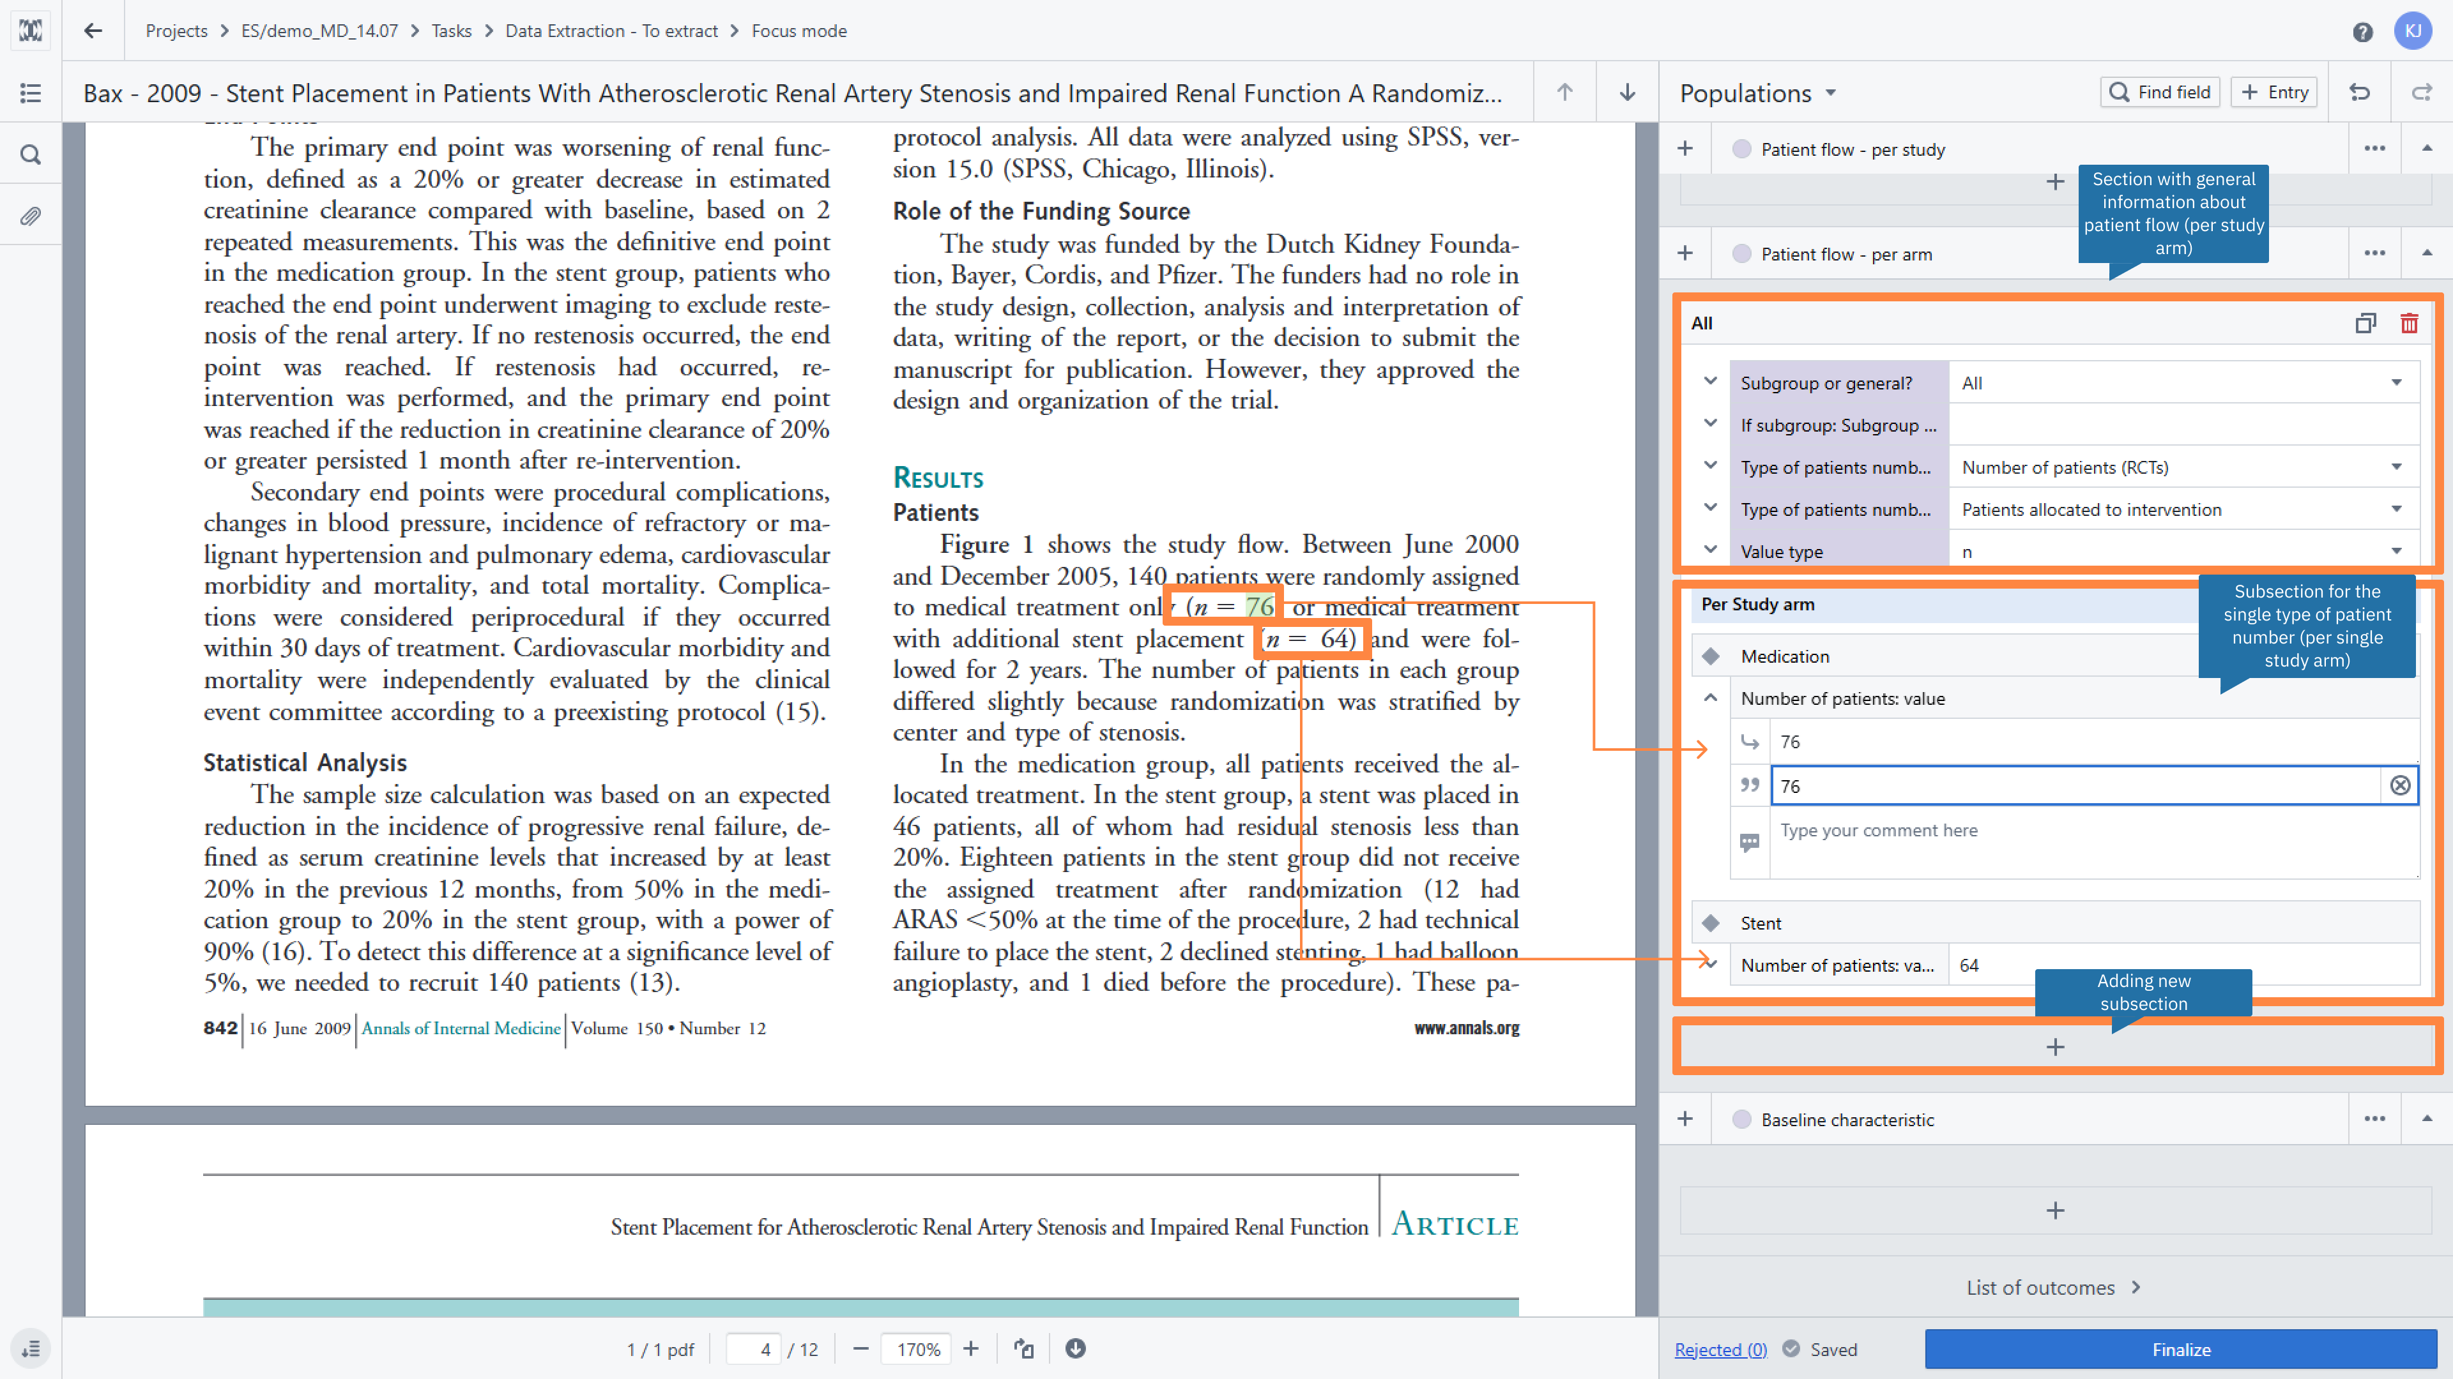Add entry under Patient flow - per study plus bar
The height and width of the screenshot is (1379, 2453).
[2055, 182]
